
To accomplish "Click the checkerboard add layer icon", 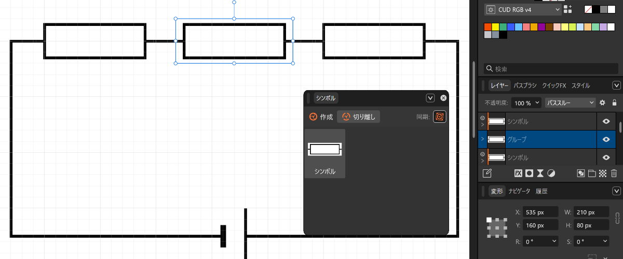I will click(x=603, y=174).
